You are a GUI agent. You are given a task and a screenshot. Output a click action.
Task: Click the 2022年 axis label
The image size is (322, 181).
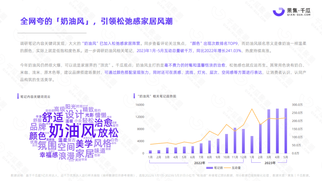199,163
